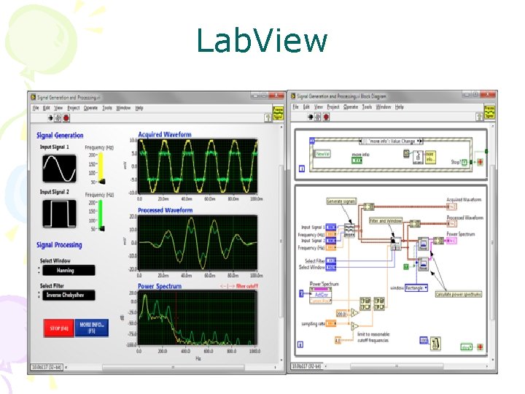Click the Run arrow in the front panel toolbar

coord(50,117)
